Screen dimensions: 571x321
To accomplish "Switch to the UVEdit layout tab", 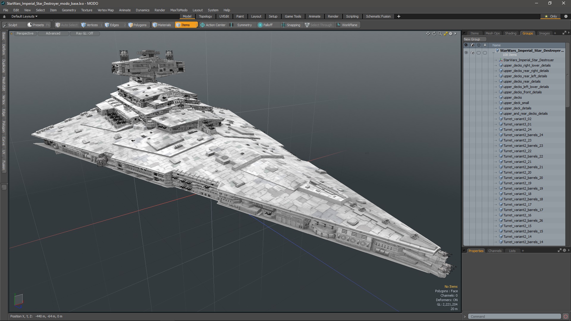I will [x=224, y=16].
